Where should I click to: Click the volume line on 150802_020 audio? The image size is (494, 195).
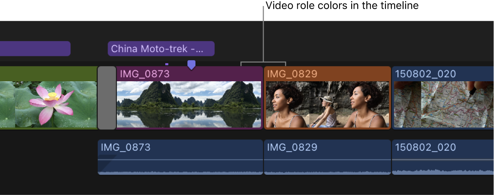point(442,160)
